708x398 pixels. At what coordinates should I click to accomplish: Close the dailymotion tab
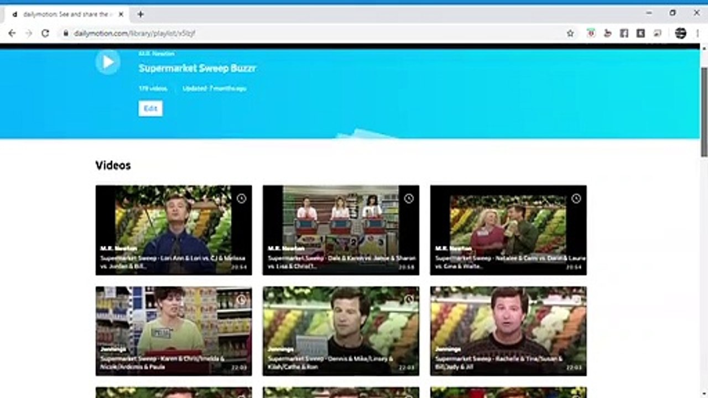coord(121,14)
